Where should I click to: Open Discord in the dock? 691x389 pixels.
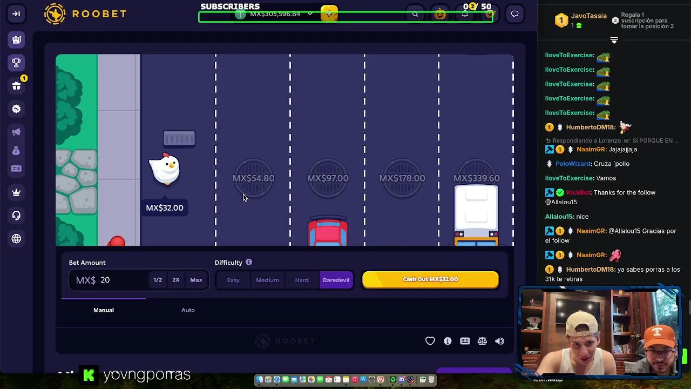(402, 379)
